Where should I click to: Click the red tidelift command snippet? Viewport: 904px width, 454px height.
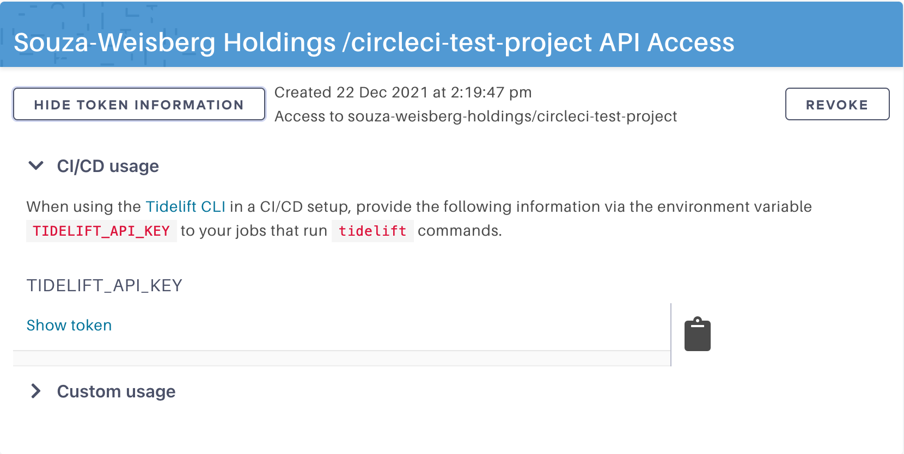click(x=372, y=231)
